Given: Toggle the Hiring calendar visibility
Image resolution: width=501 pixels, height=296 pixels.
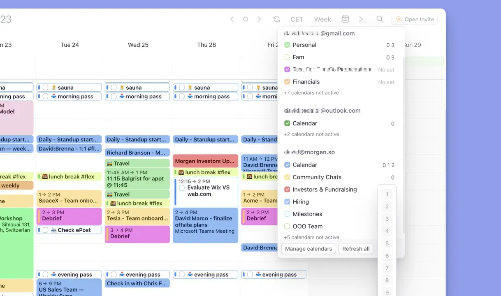Looking at the screenshot, I should click(287, 202).
